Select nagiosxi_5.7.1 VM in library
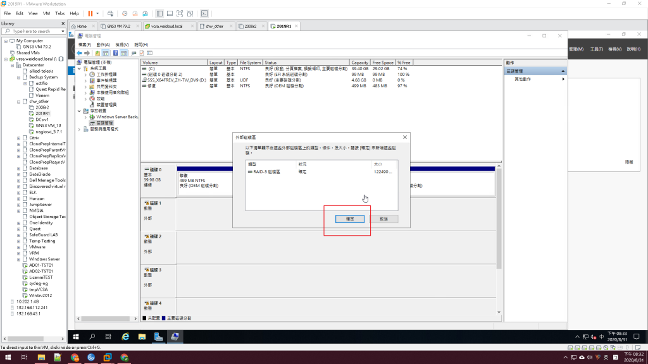This screenshot has width=648, height=364. pos(48,131)
